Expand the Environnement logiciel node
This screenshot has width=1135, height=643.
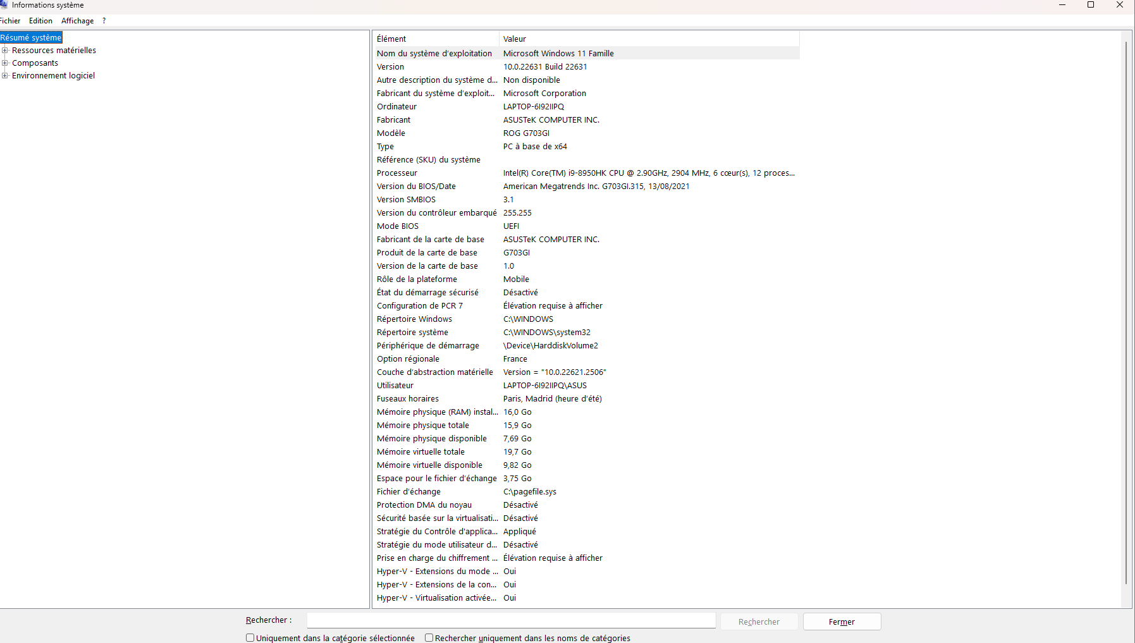pos(5,75)
